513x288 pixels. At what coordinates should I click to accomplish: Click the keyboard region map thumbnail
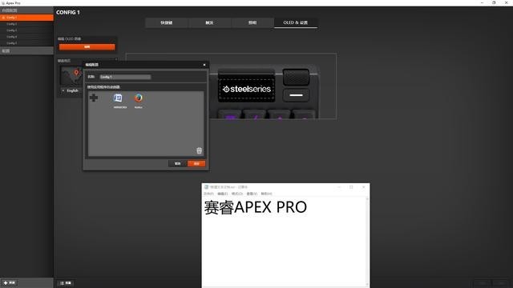point(71,76)
